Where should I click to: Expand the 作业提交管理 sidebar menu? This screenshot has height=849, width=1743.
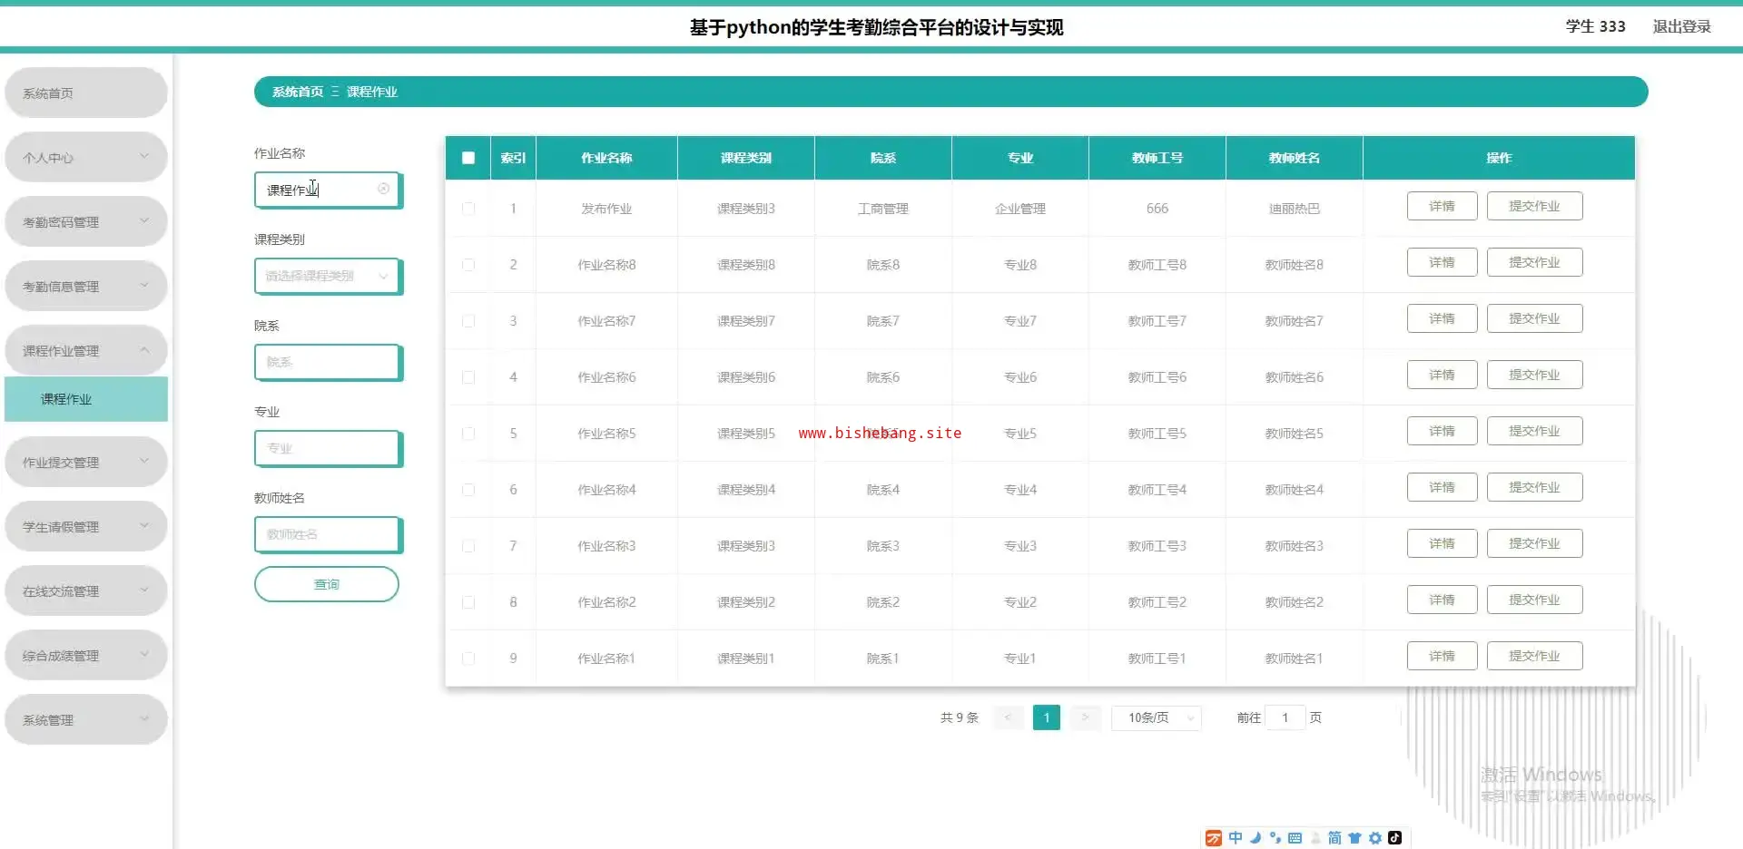click(x=86, y=462)
